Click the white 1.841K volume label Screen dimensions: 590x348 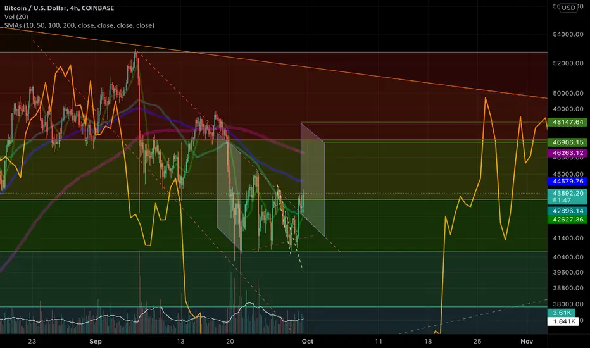pos(563,321)
